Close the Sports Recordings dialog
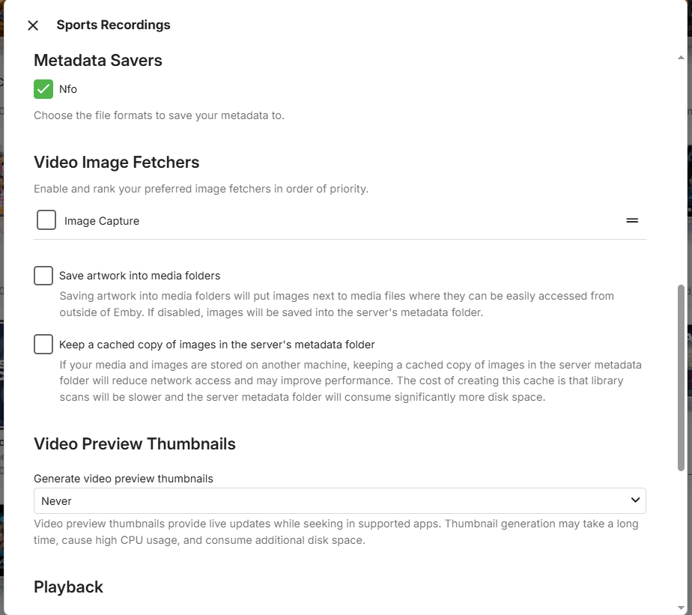This screenshot has width=692, height=615. pyautogui.click(x=33, y=25)
